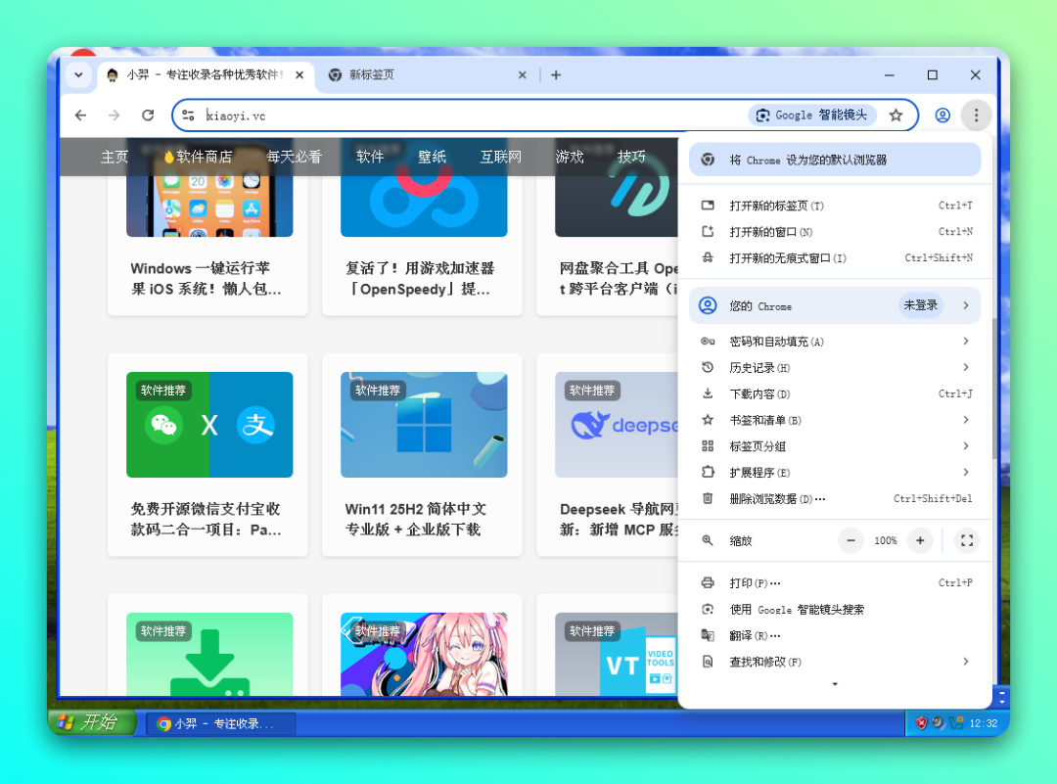Open 每天必看 in site navigation
This screenshot has width=1057, height=784.
pyautogui.click(x=294, y=157)
